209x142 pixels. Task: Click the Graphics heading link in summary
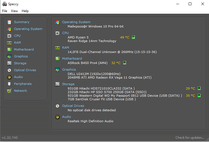pos(69,69)
